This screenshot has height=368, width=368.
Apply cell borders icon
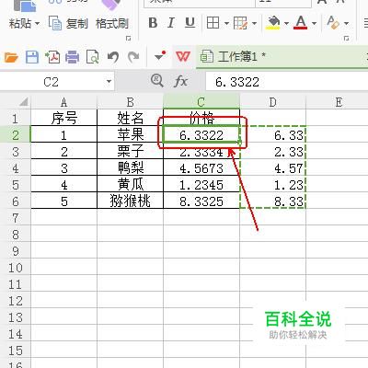pos(213,23)
